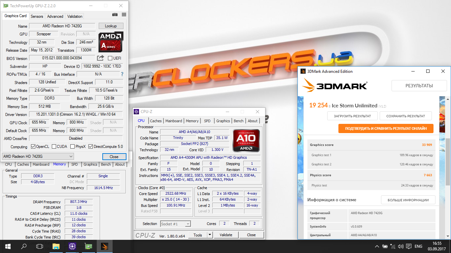Click 3DMark РЕЗУЛЬТАТЫ button
Image resolution: width=451 pixels, height=253 pixels.
419,86
